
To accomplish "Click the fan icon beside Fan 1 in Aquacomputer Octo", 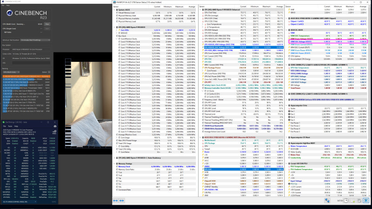I will click(x=289, y=111).
